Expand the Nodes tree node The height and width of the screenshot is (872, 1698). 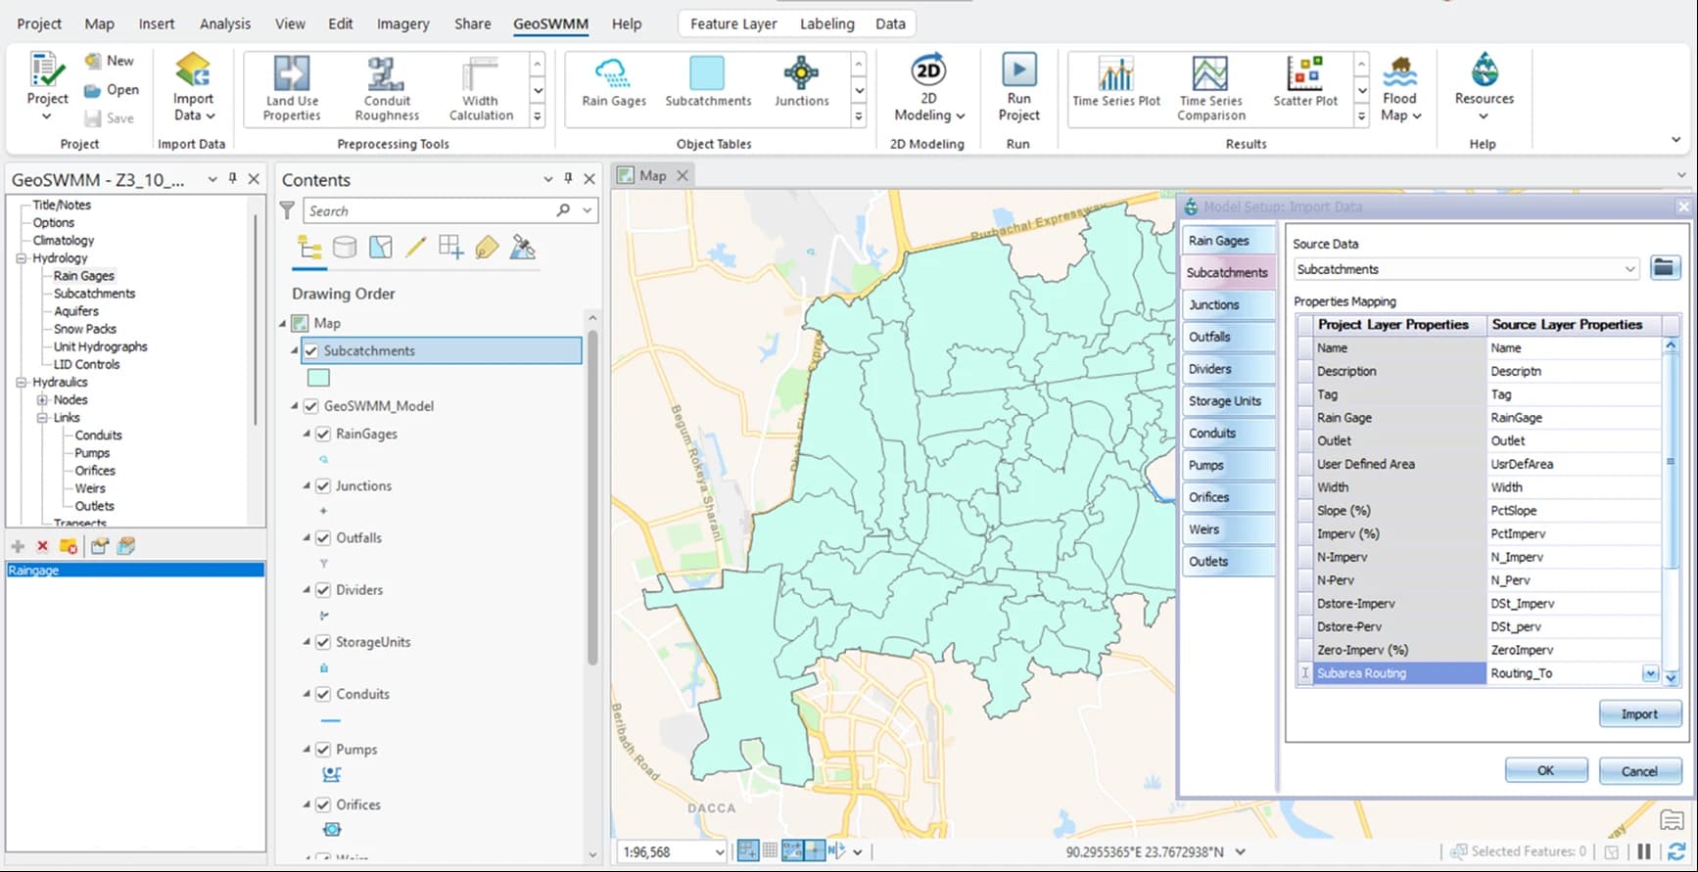click(42, 400)
